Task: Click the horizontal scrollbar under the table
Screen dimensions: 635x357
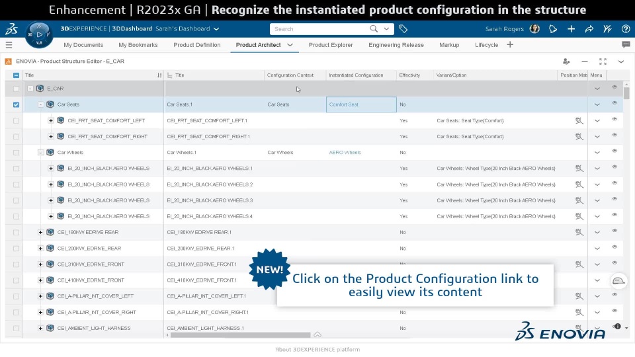Action: point(241,335)
